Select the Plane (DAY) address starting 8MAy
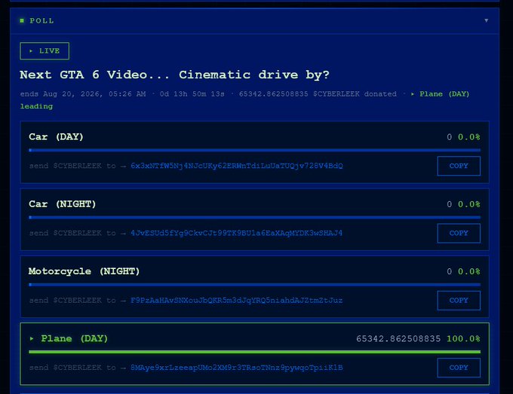 pos(237,368)
